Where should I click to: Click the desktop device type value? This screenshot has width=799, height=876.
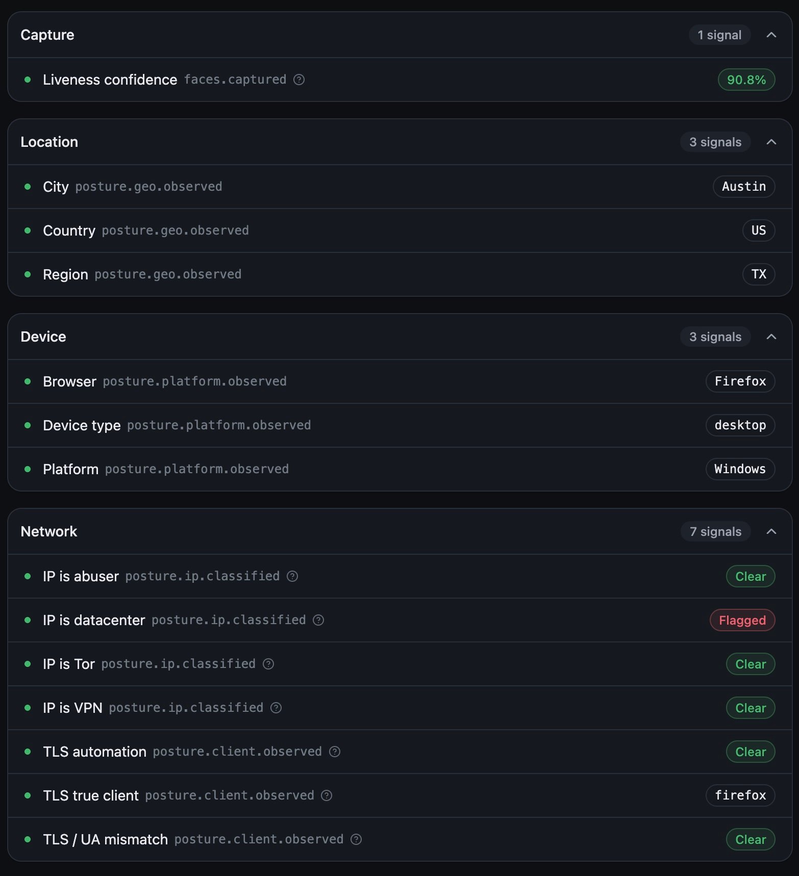coord(740,425)
